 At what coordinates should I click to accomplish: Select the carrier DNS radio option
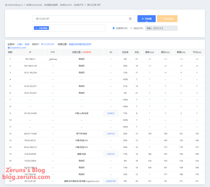pyautogui.click(x=113, y=28)
